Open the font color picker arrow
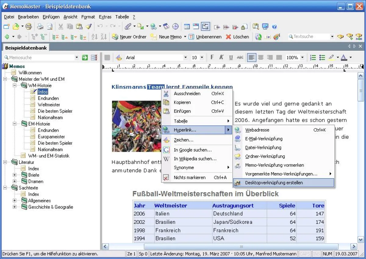This screenshot has width=366, height=259. (350, 57)
